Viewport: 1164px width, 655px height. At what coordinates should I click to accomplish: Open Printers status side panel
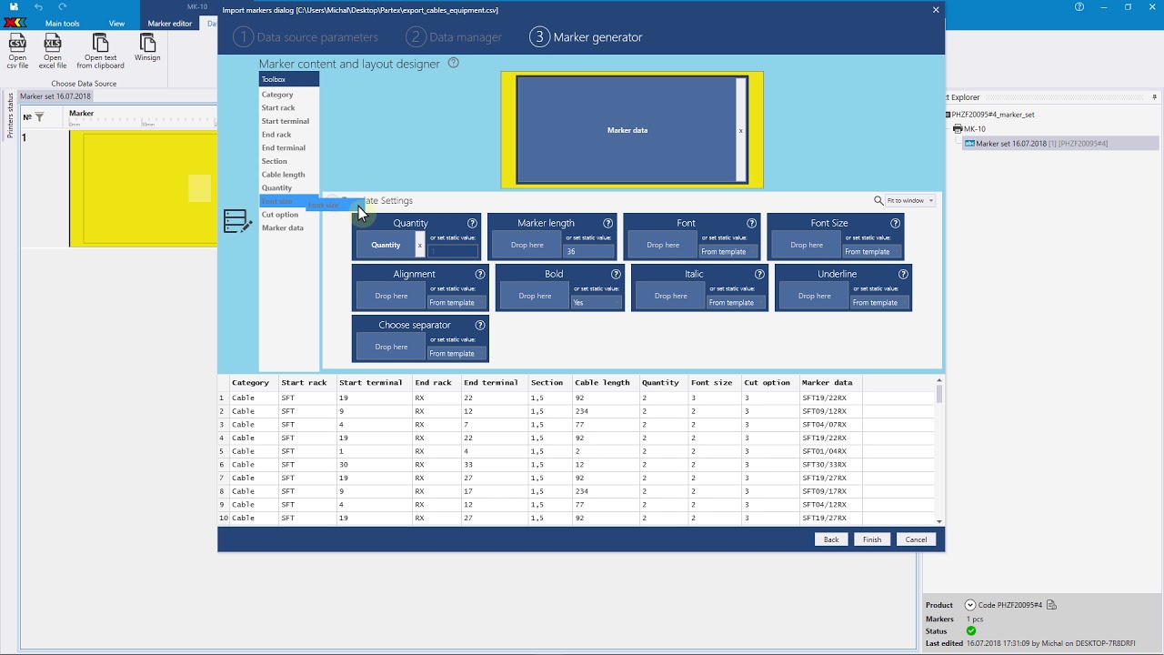[10, 116]
